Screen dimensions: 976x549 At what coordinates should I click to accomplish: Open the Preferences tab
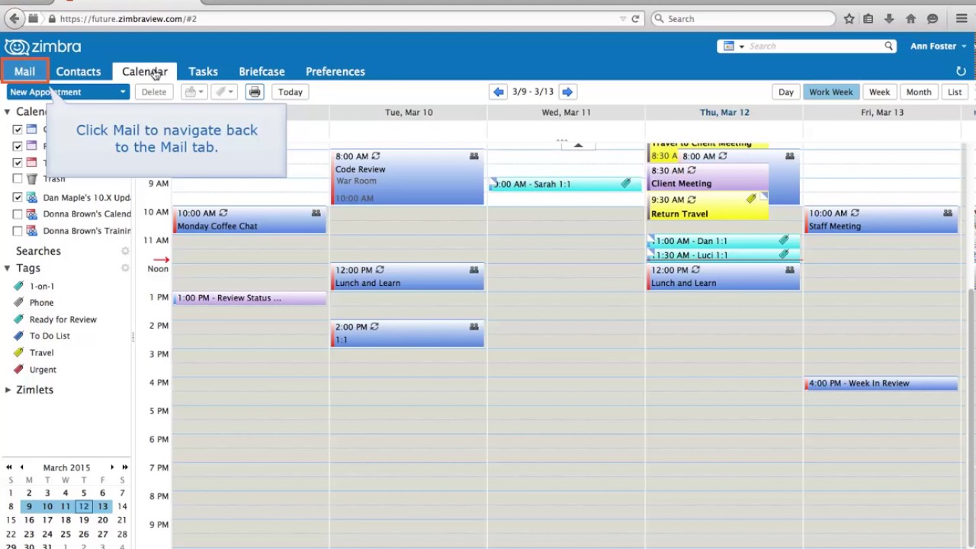point(335,72)
